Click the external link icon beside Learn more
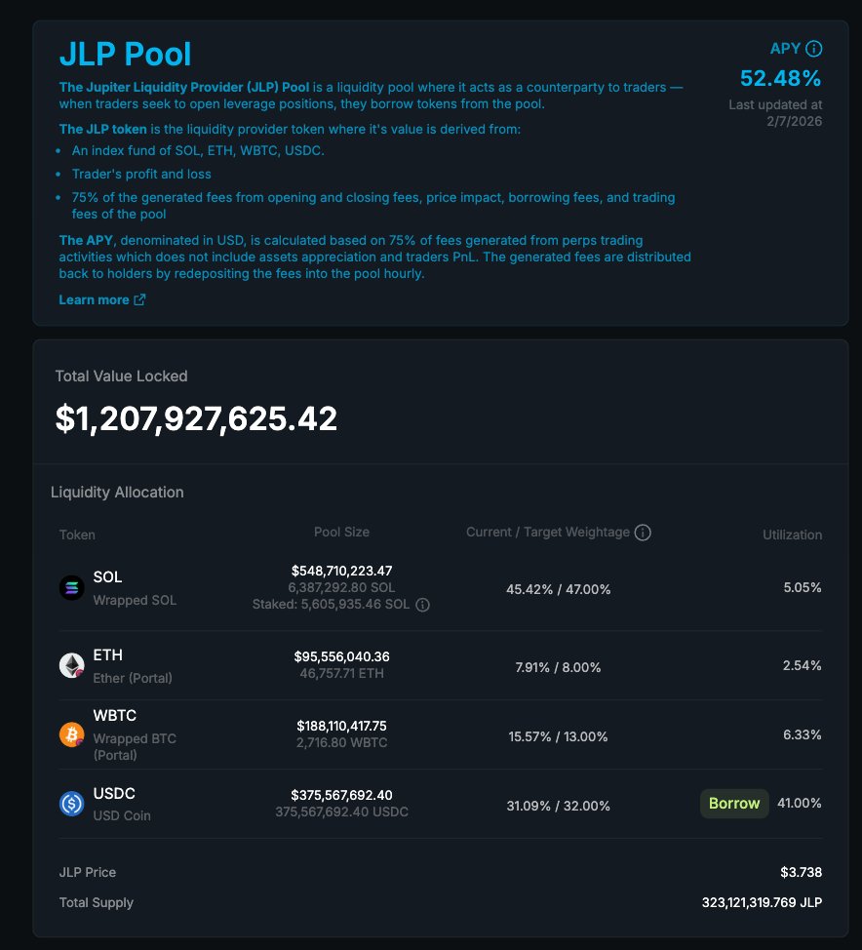The width and height of the screenshot is (862, 950). (x=139, y=299)
